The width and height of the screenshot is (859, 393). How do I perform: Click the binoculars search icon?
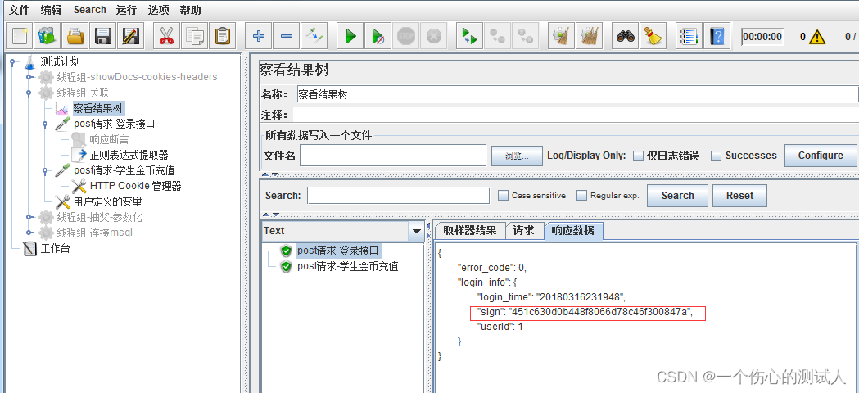click(625, 37)
